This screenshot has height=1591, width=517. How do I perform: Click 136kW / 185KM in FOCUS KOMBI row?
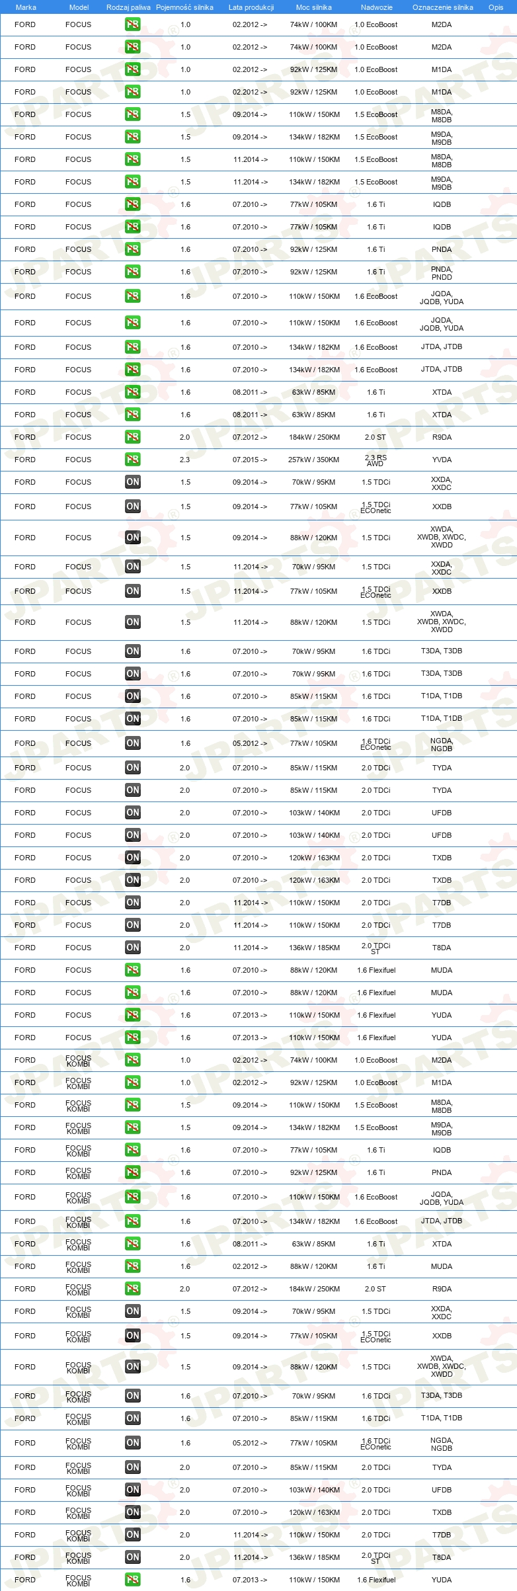tap(314, 1557)
